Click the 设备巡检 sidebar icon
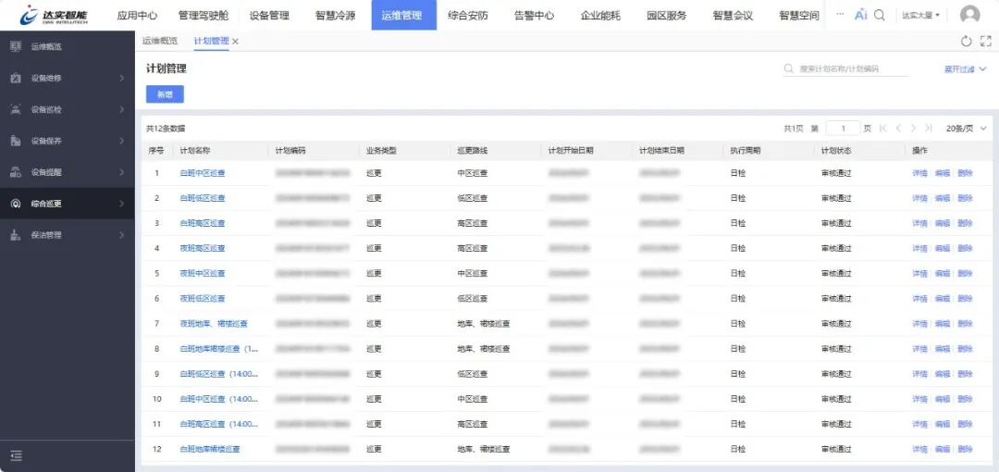This screenshot has width=999, height=472. 17,109
